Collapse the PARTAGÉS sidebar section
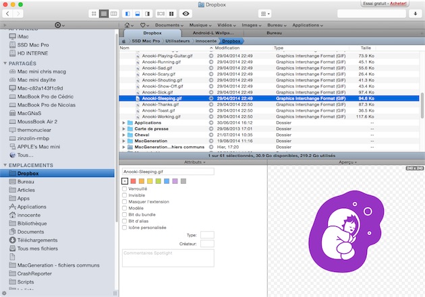425x297 pixels. coord(5,63)
